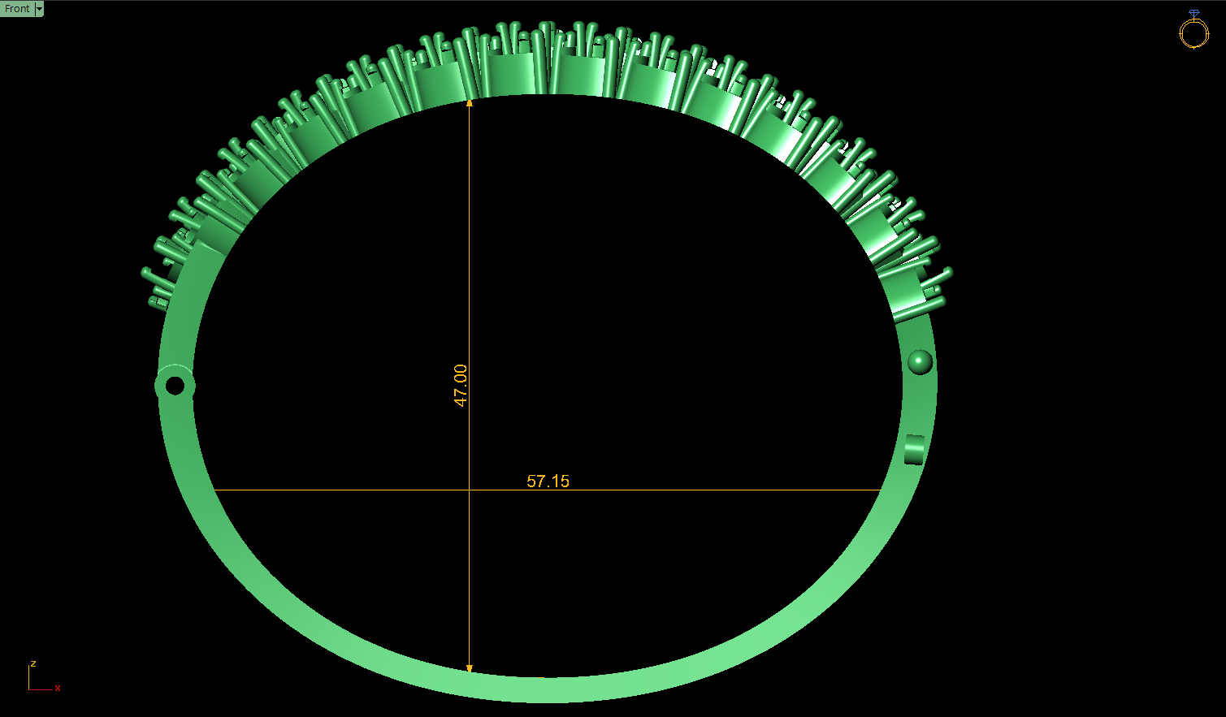The width and height of the screenshot is (1226, 717).
Task: Select the 57.15 horizontal dimension text
Action: coord(548,481)
